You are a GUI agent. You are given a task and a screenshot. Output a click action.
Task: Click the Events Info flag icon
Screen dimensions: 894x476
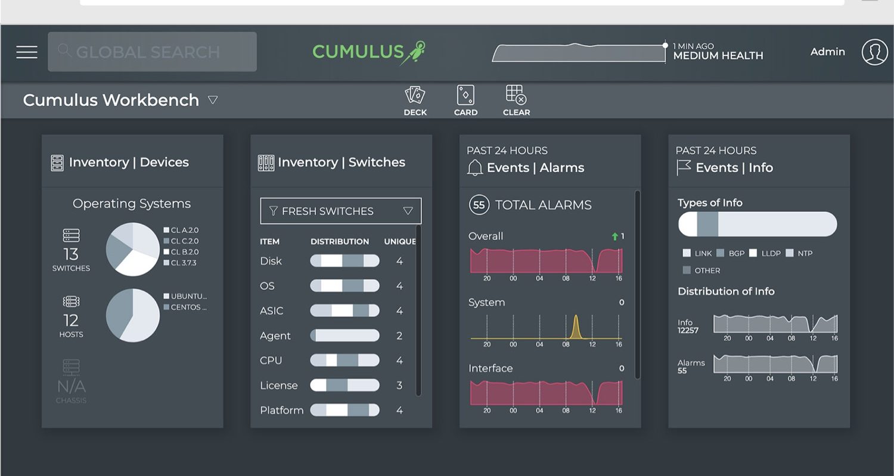coord(684,168)
